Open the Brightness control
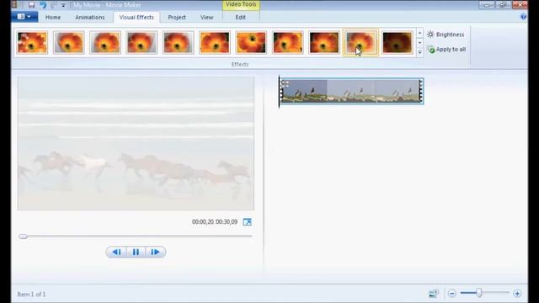 pos(446,35)
